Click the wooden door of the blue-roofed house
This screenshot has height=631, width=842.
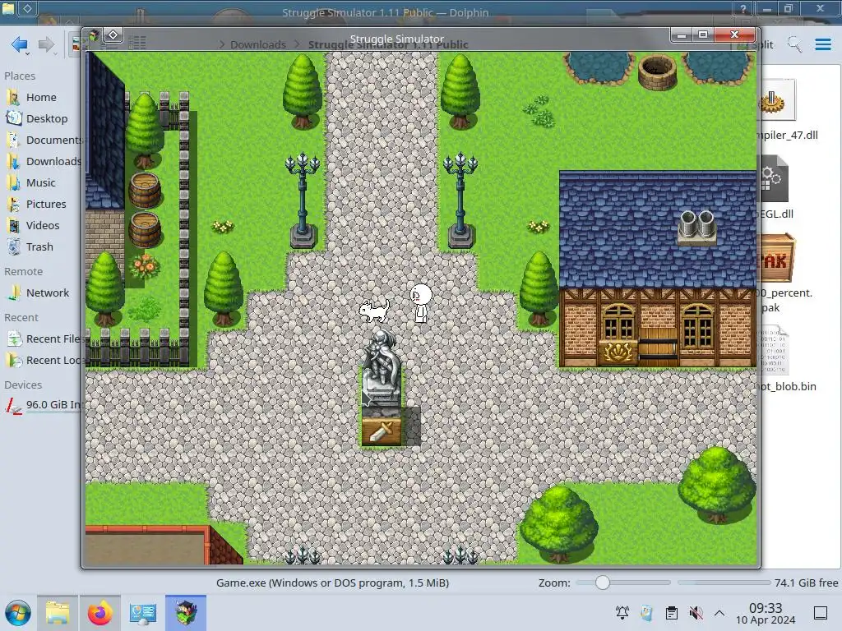coord(659,347)
